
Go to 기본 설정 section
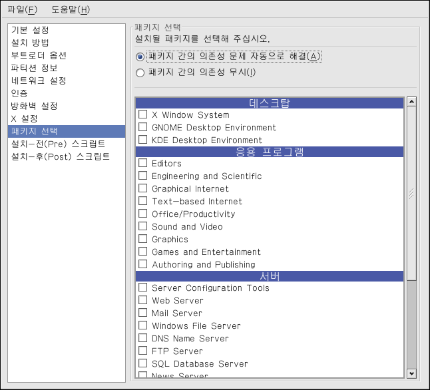pyautogui.click(x=30, y=30)
